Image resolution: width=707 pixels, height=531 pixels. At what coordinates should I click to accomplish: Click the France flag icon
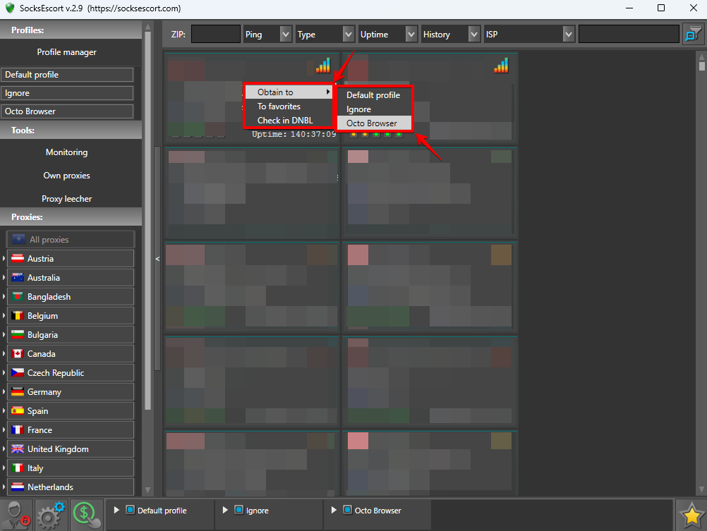tap(18, 429)
